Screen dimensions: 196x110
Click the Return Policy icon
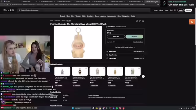coord(107,52)
